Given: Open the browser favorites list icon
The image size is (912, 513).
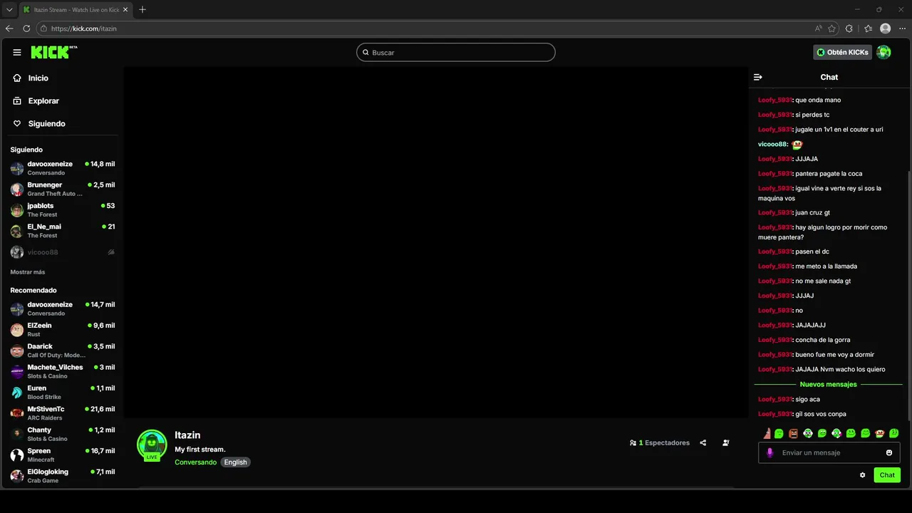Looking at the screenshot, I should pos(868,28).
